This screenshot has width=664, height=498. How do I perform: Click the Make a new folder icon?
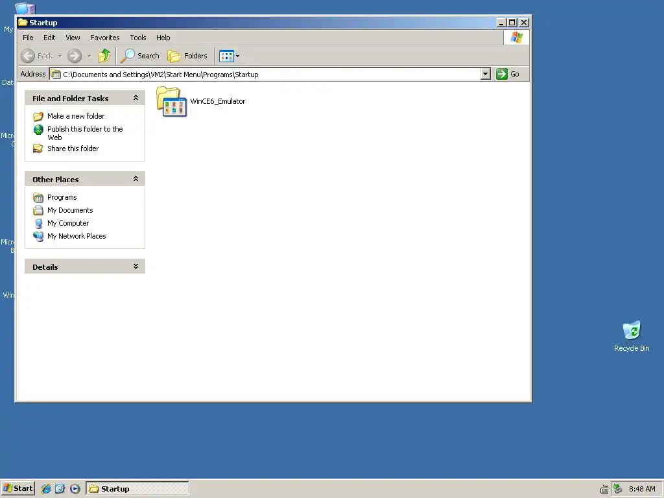click(38, 117)
